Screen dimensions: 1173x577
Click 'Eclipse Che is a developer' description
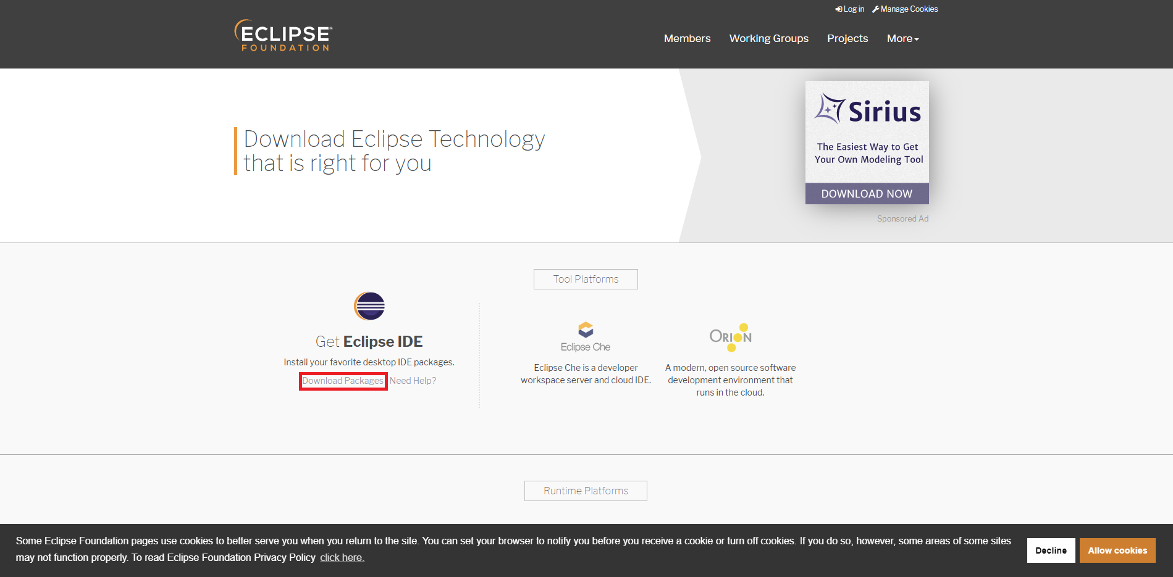click(586, 374)
